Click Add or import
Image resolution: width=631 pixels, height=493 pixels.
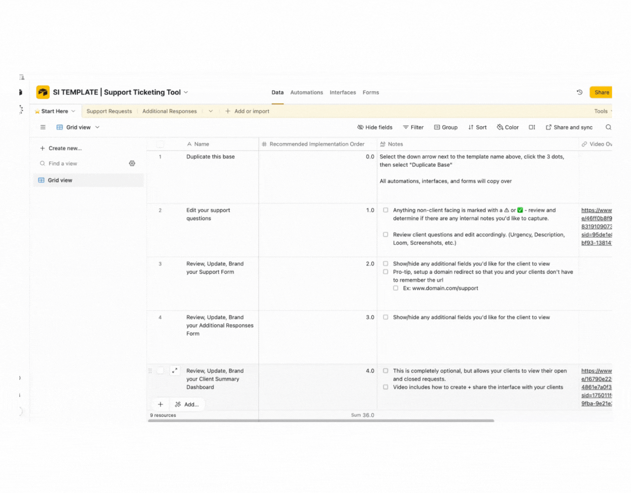click(247, 111)
